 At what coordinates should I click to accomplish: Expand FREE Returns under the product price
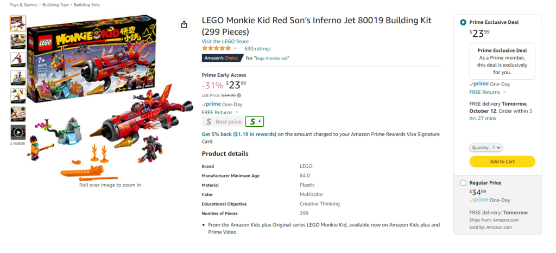220,113
